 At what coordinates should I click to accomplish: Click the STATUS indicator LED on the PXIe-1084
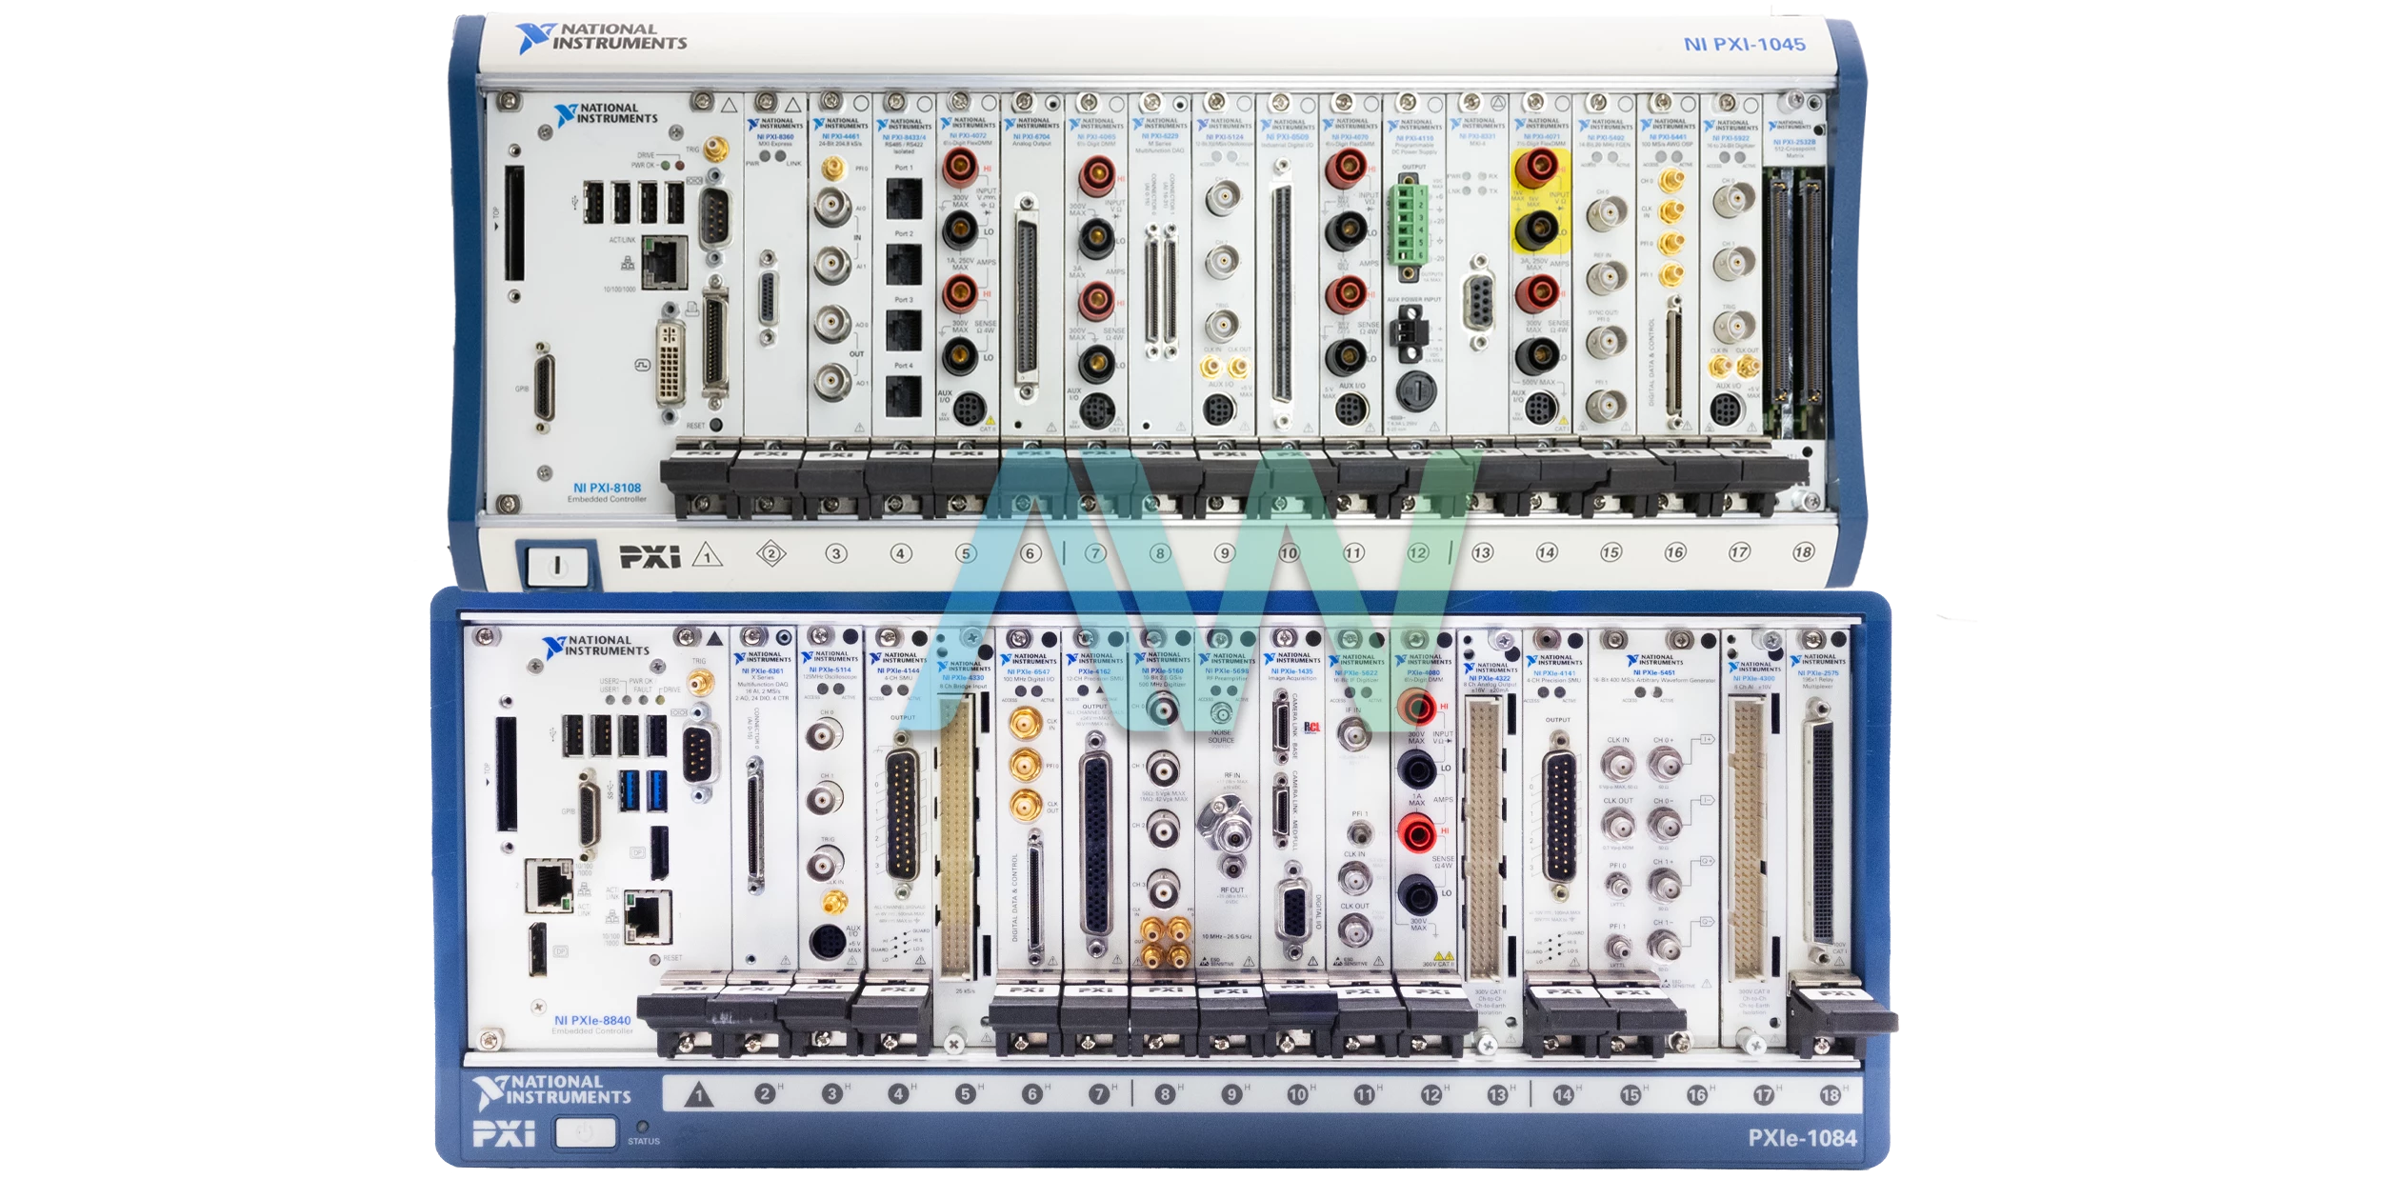[x=643, y=1127]
